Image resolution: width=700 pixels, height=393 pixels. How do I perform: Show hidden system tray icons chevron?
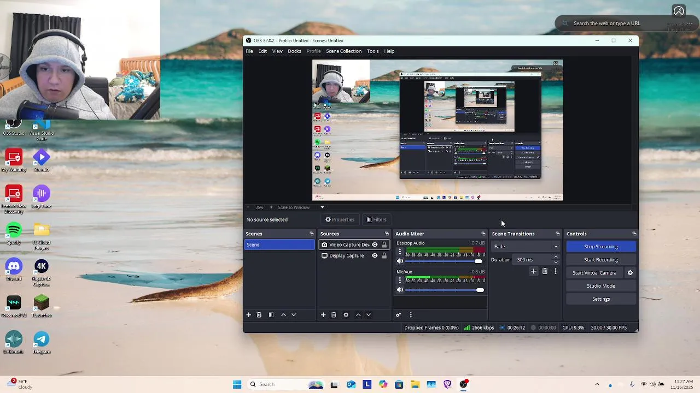597,384
